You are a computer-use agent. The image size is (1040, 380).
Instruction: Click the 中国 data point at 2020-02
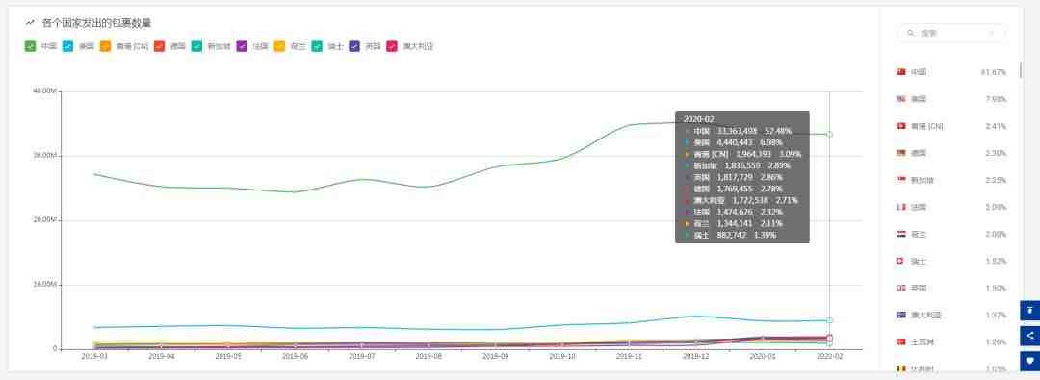[829, 135]
